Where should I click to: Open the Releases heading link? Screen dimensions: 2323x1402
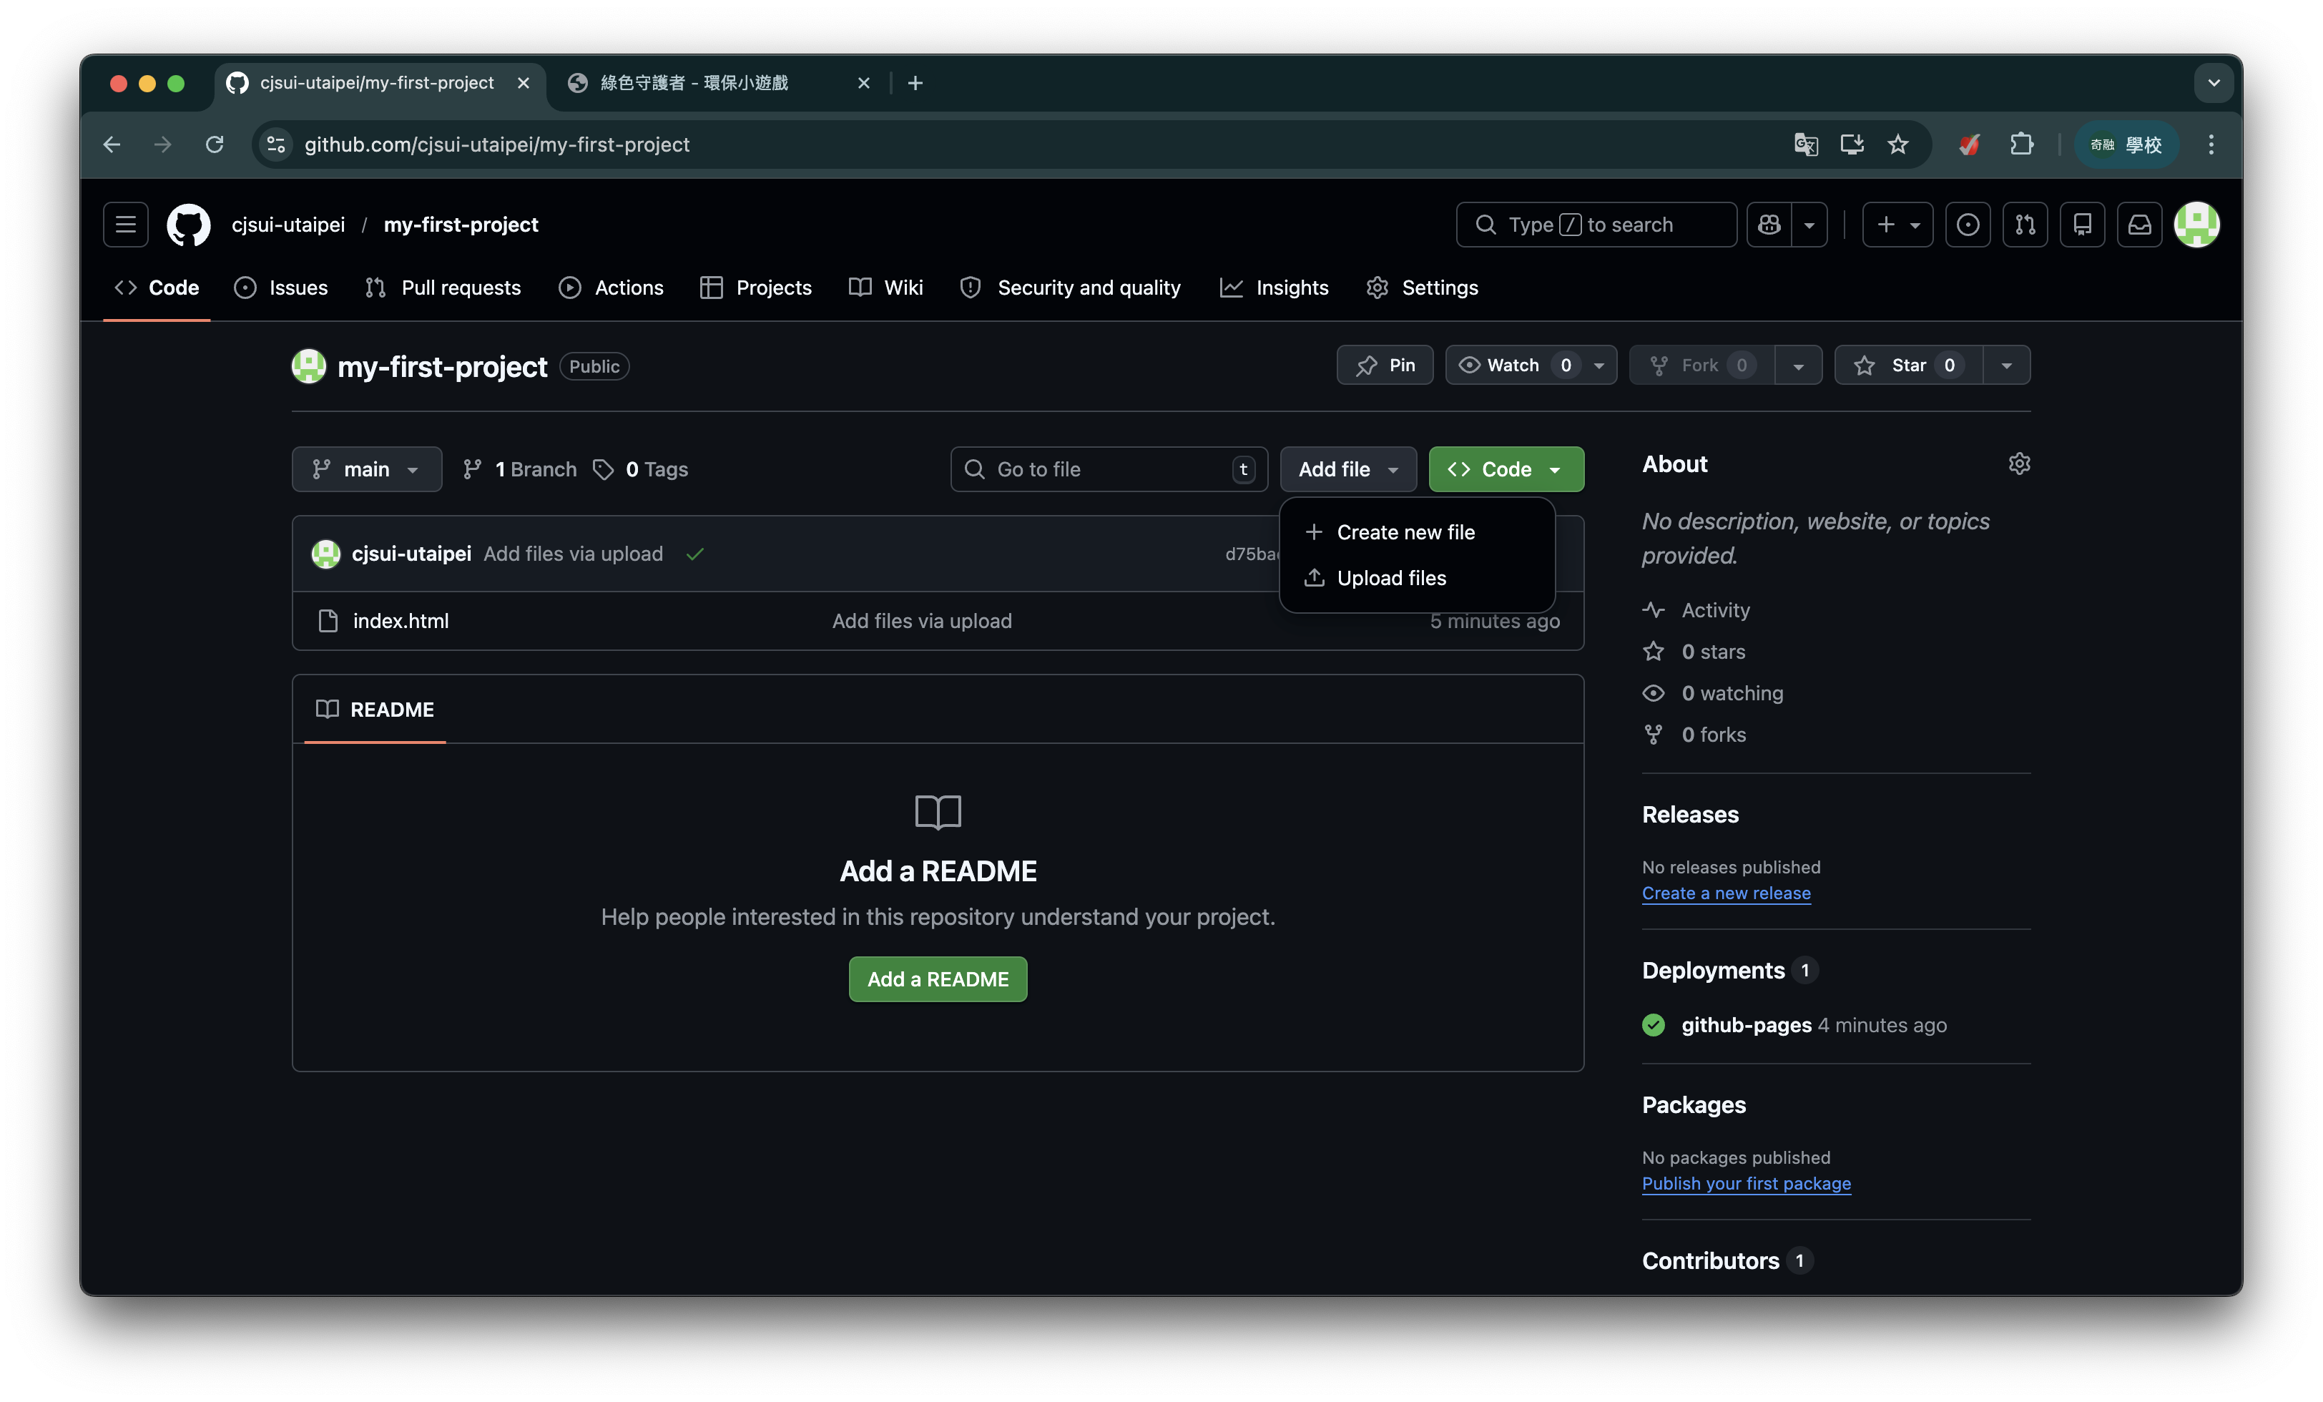pyautogui.click(x=1689, y=814)
